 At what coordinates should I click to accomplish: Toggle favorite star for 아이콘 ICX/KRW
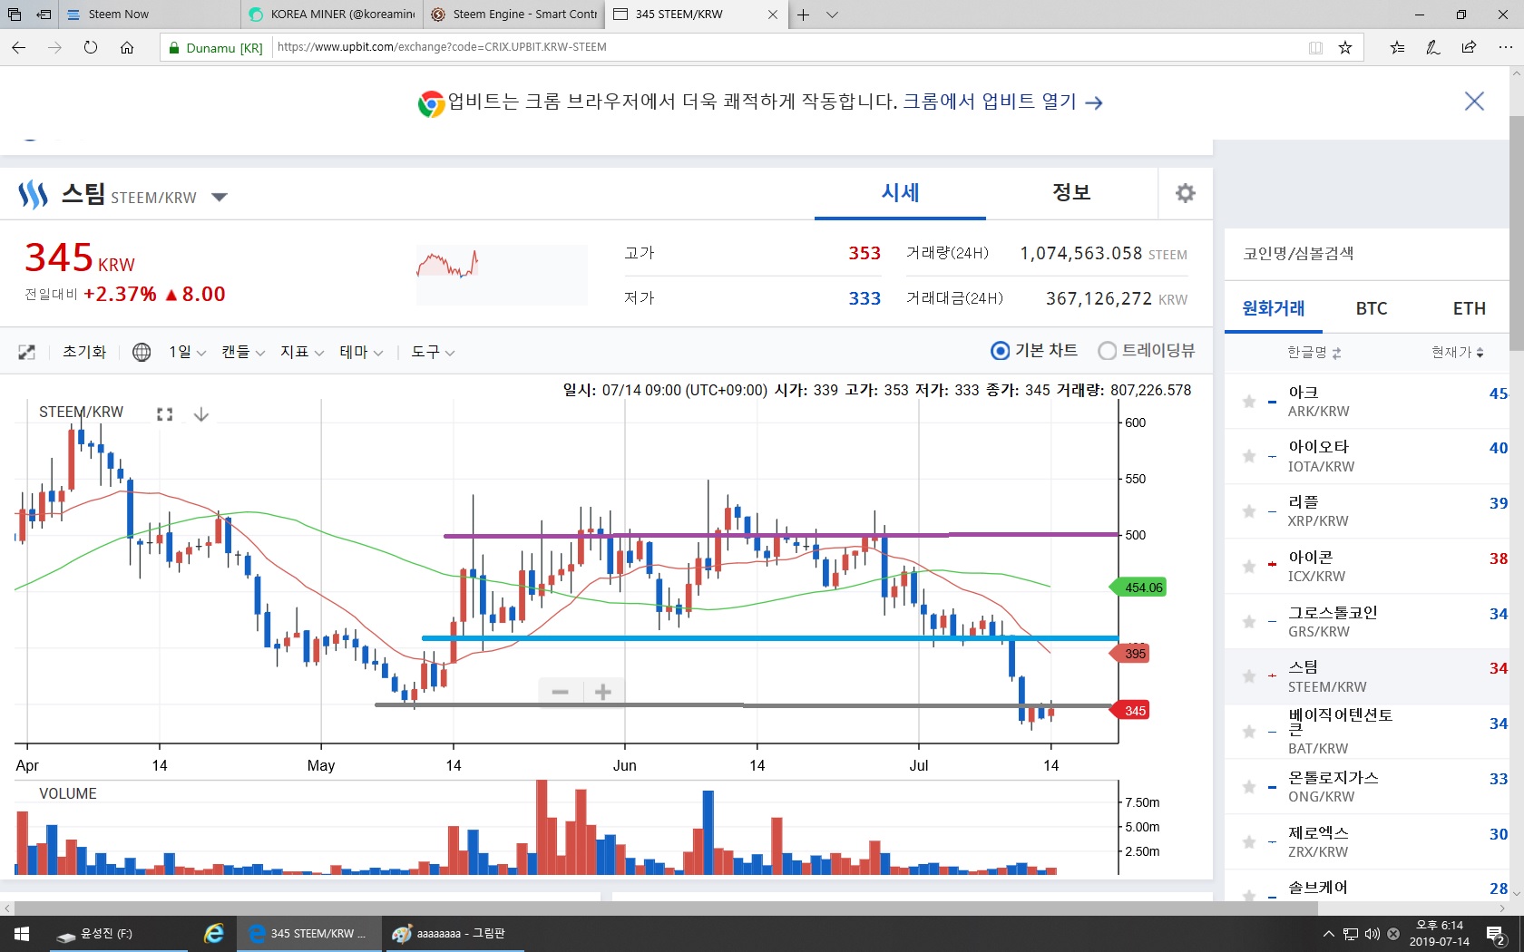tap(1249, 567)
